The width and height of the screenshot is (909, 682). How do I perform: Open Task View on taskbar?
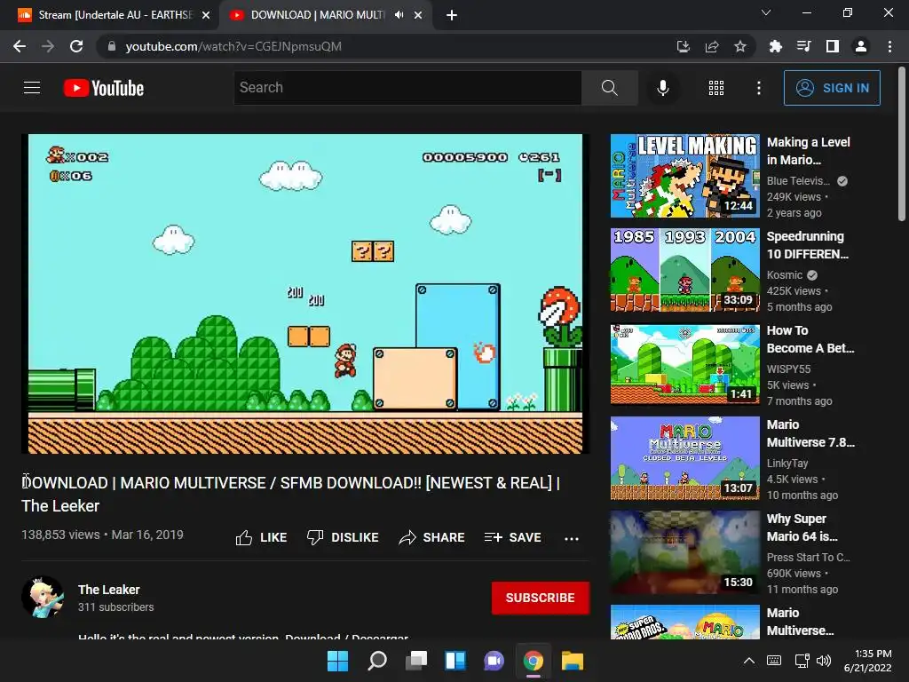pyautogui.click(x=415, y=661)
